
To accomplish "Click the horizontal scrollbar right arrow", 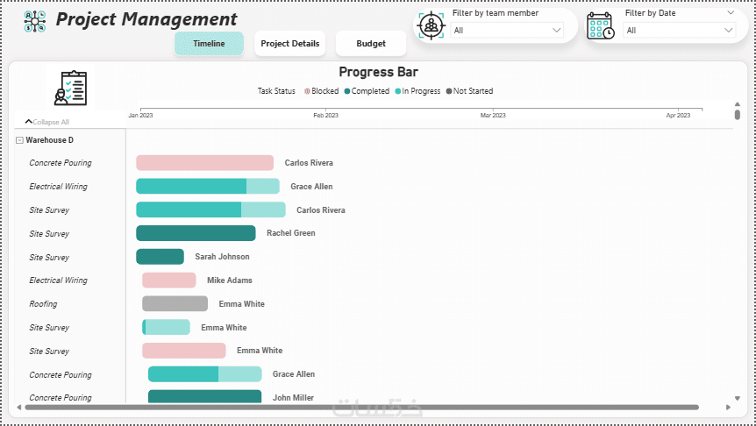I will coord(728,408).
